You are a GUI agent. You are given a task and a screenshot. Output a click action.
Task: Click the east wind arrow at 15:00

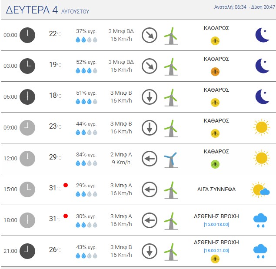pos(150,189)
